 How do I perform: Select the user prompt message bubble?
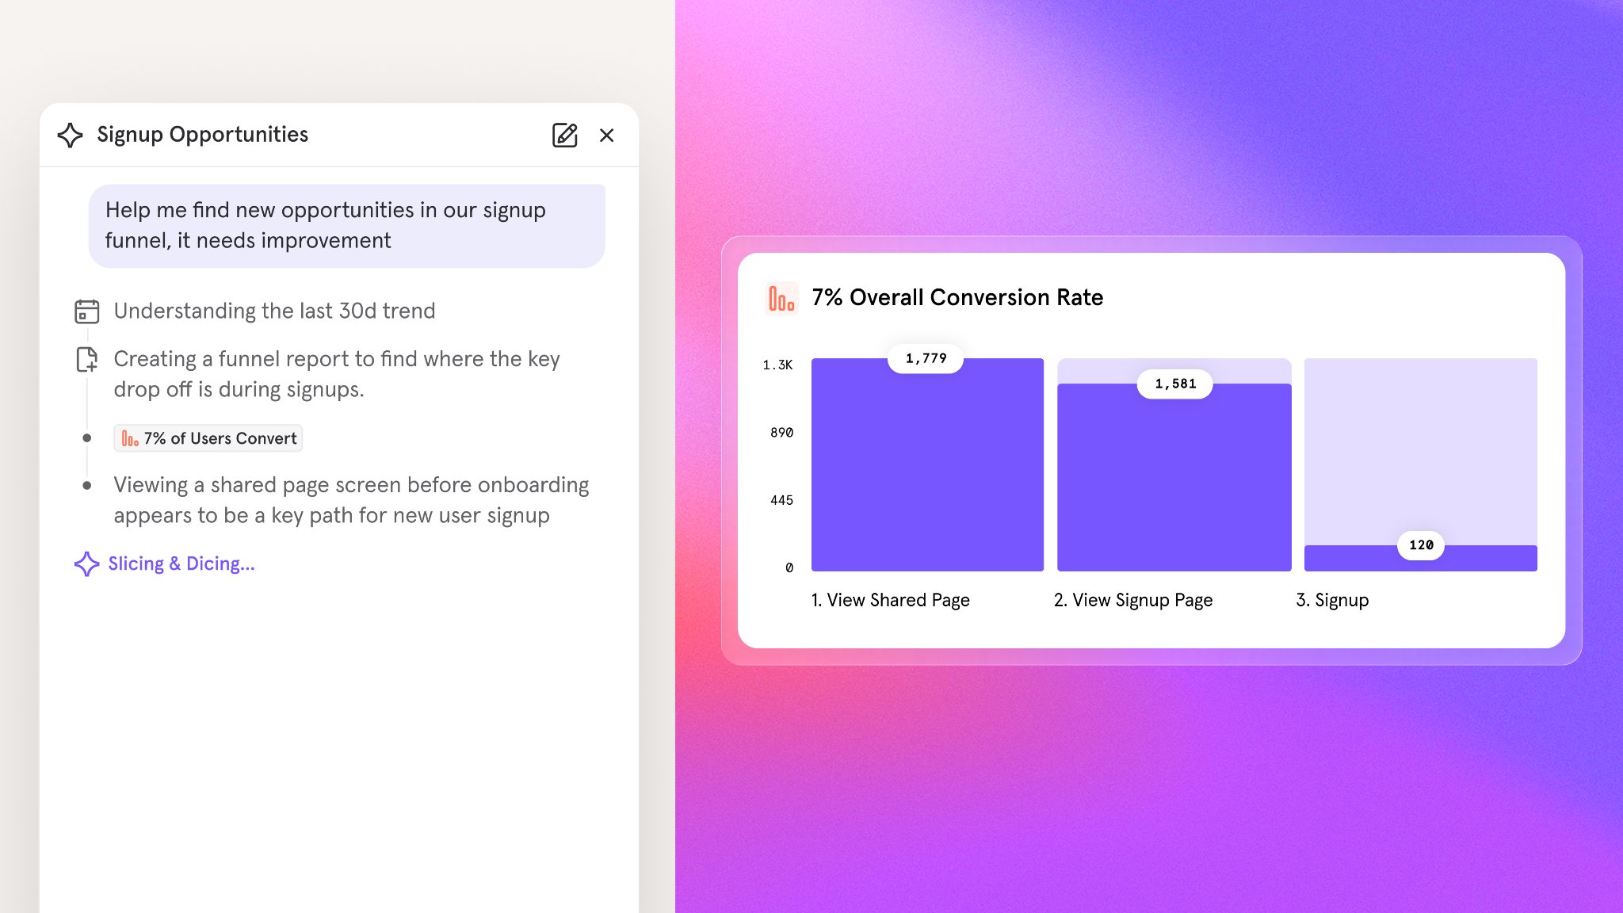(347, 226)
